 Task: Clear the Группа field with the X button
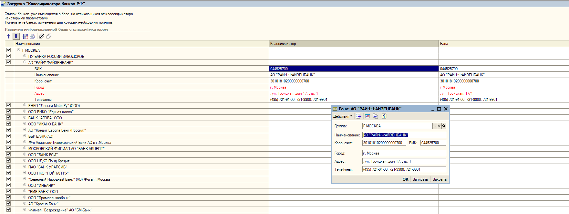point(439,126)
